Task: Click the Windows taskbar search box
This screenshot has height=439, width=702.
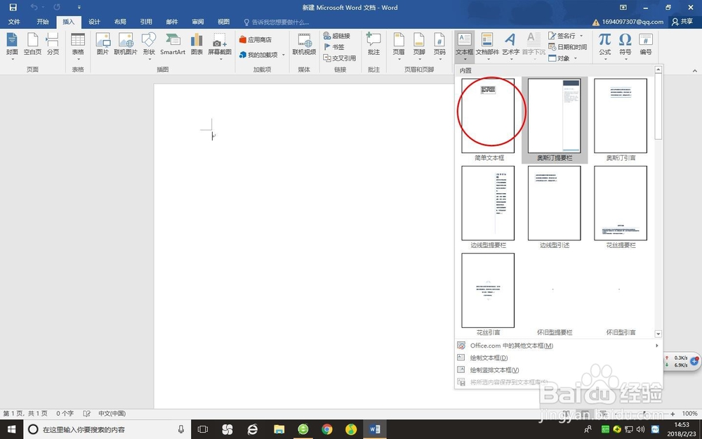Action: [x=107, y=429]
